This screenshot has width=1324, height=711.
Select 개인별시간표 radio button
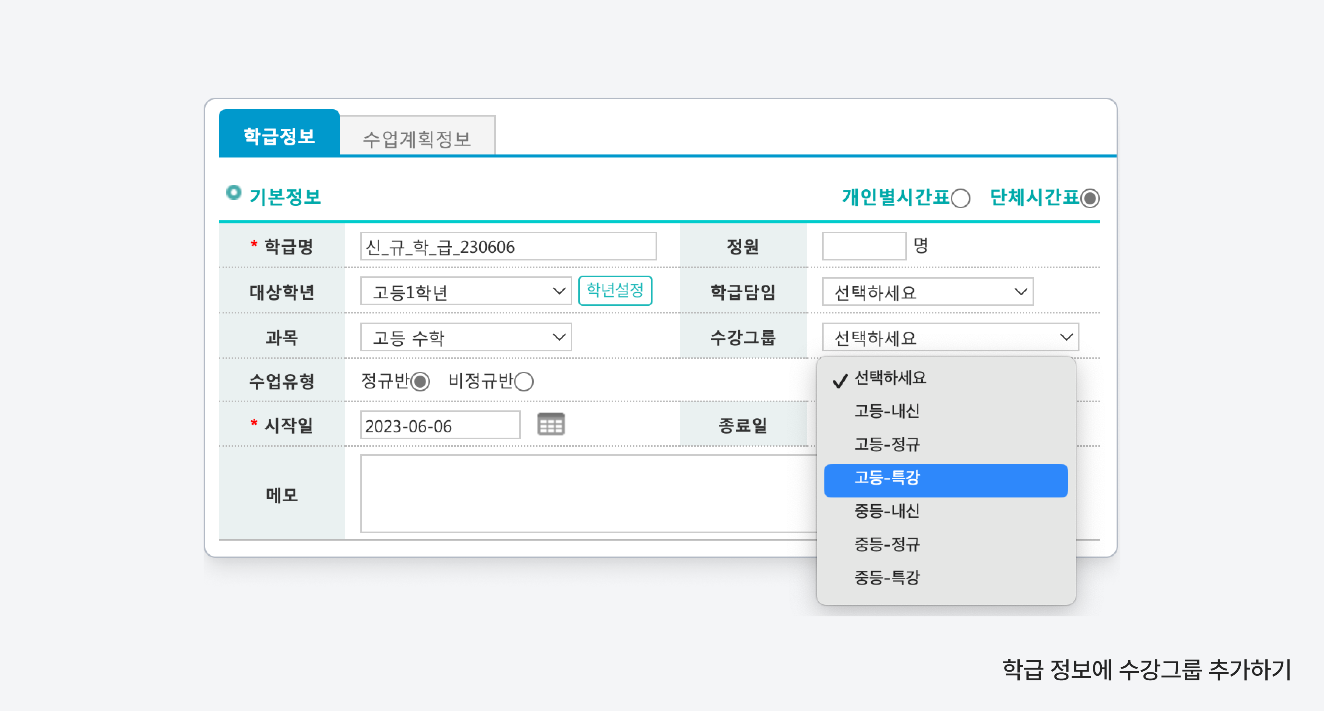click(960, 198)
